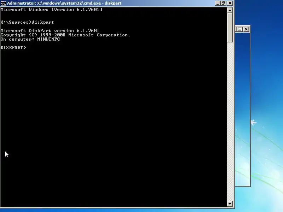Click the scrollbar track below the thumb
283x212 pixels.
pos(230,122)
